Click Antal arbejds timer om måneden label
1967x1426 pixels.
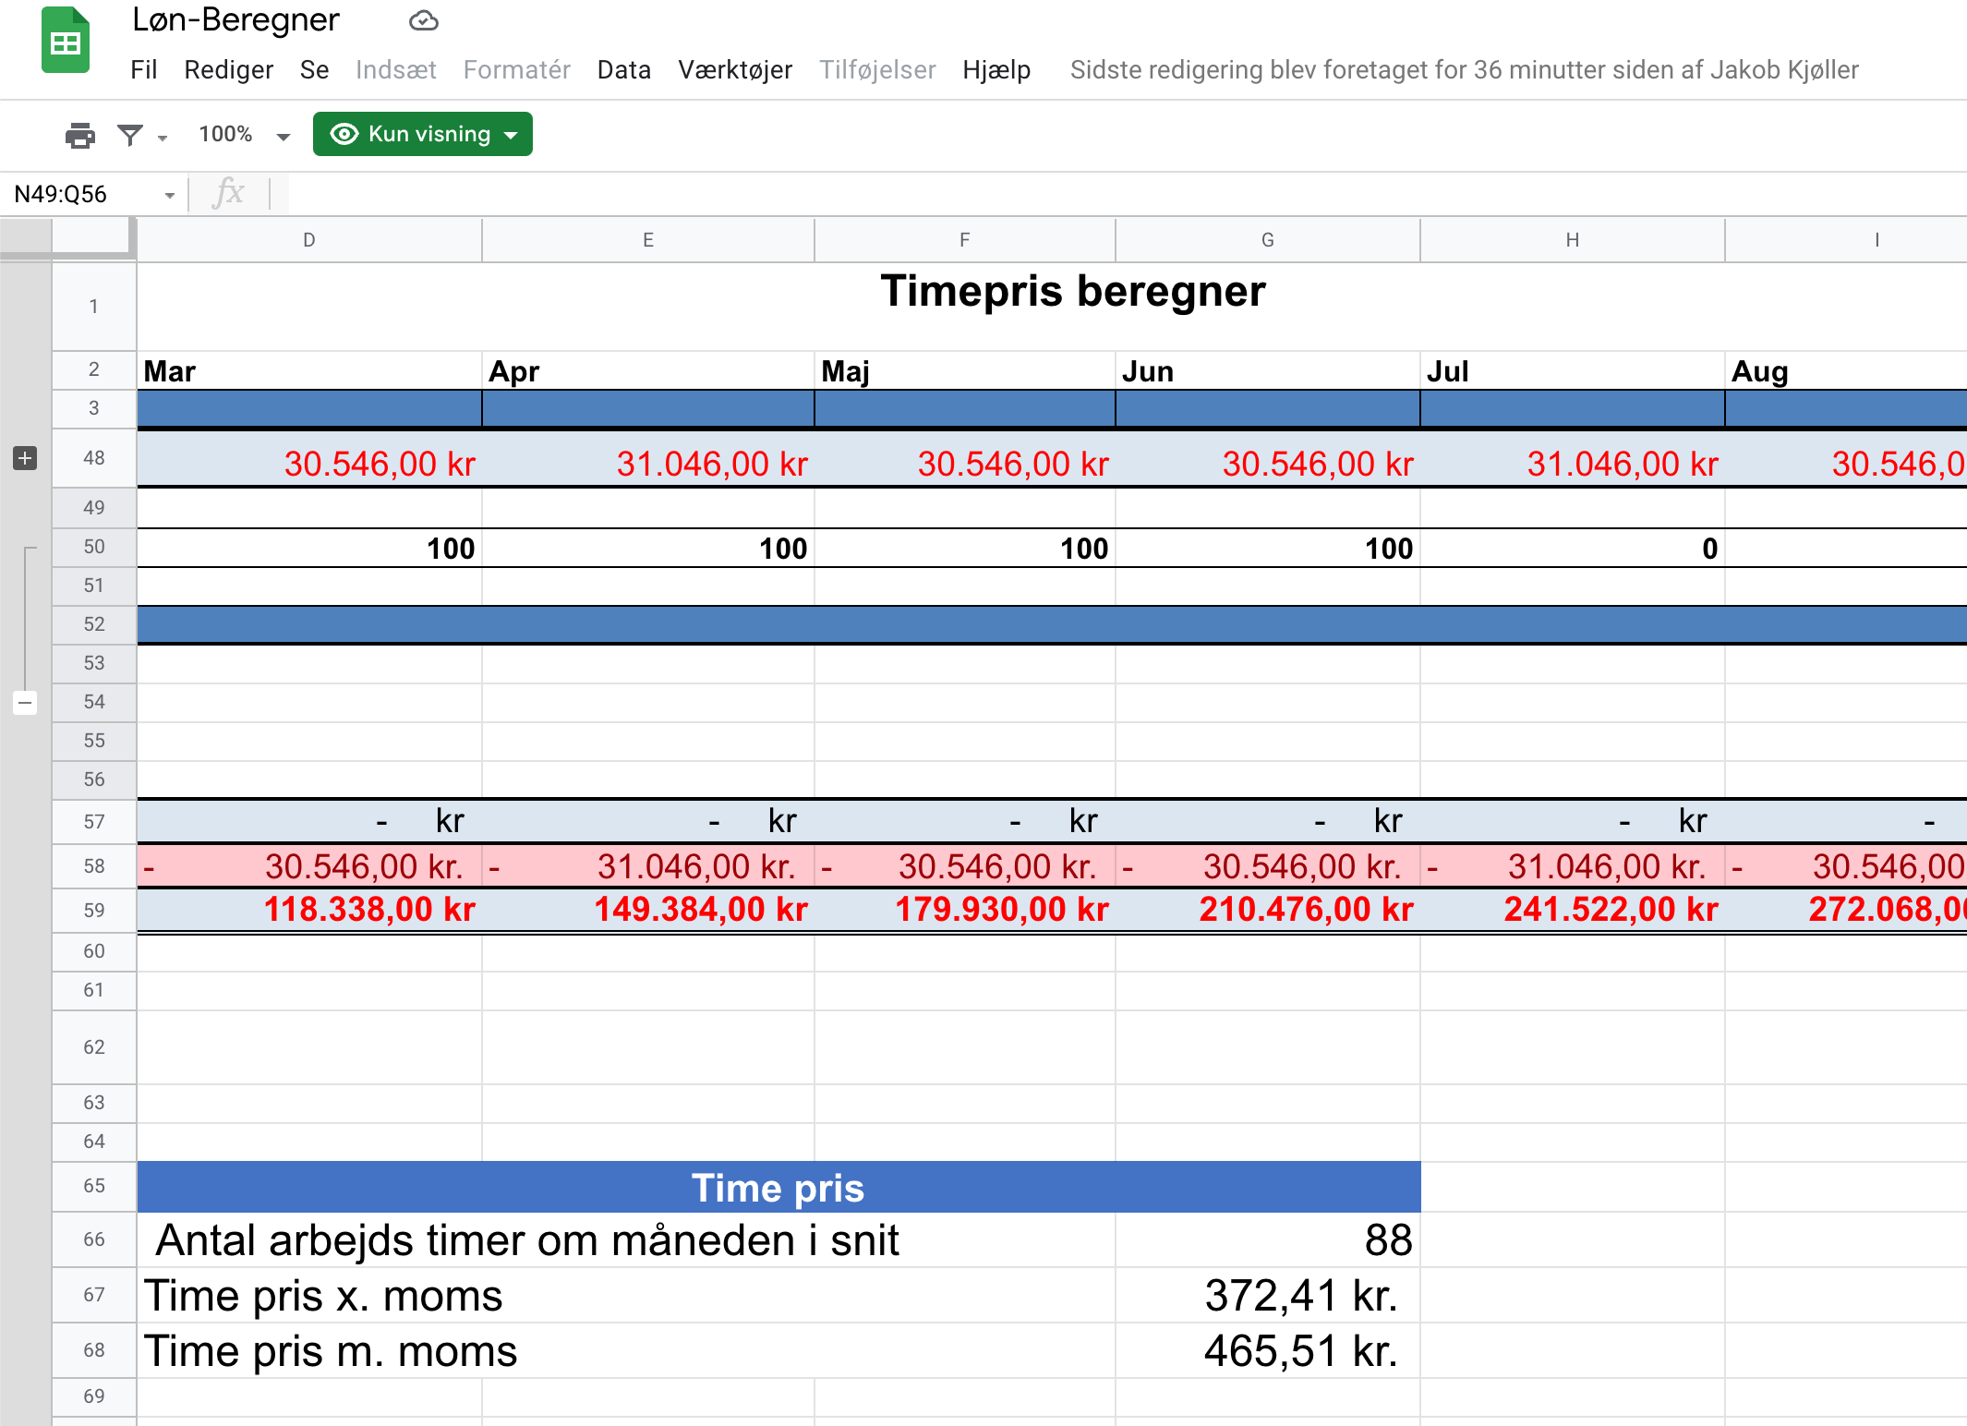(x=527, y=1240)
